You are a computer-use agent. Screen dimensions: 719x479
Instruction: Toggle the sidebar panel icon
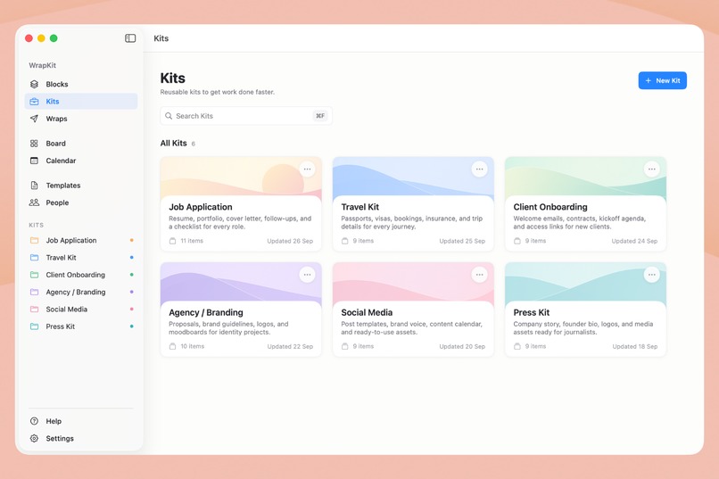pos(130,38)
